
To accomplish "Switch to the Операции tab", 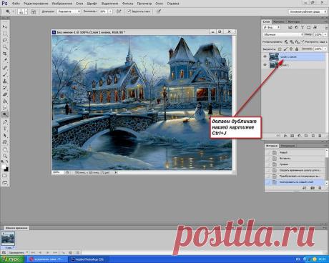I will point(288,146).
